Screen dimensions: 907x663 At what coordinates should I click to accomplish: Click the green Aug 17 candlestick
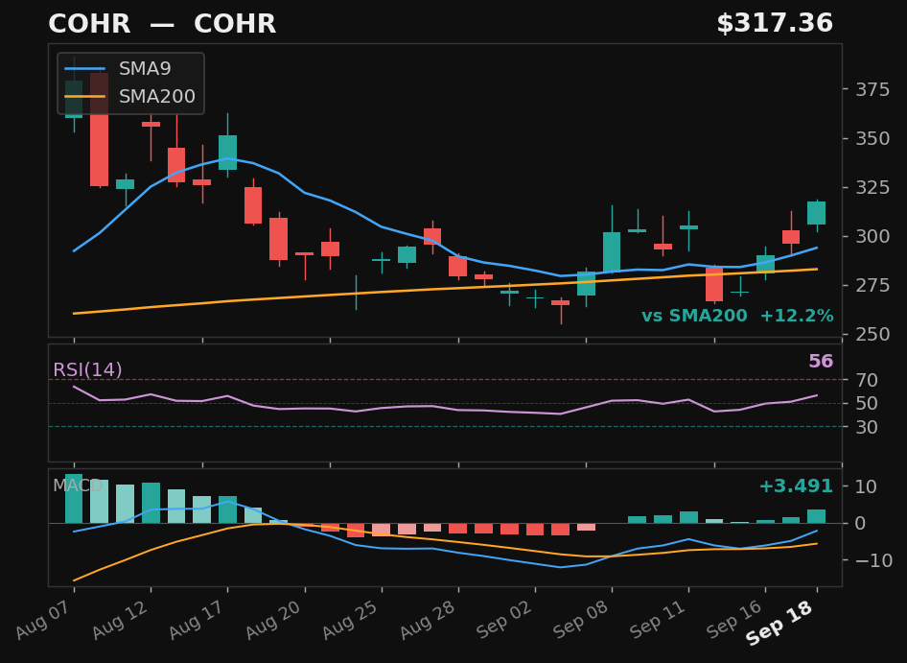[227, 153]
